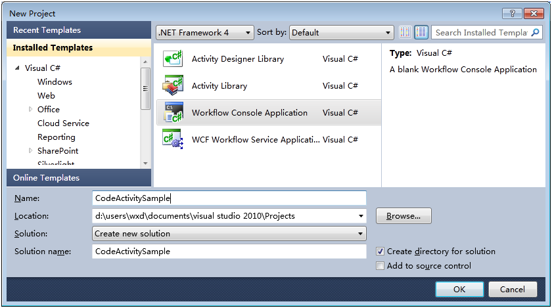
Task: Select the Cloud Service category
Action: pyautogui.click(x=63, y=123)
